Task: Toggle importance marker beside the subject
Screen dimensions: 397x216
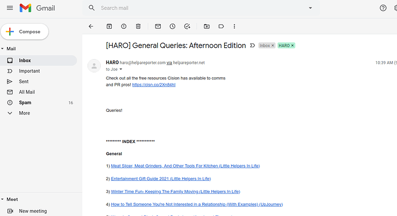Action: click(x=252, y=46)
